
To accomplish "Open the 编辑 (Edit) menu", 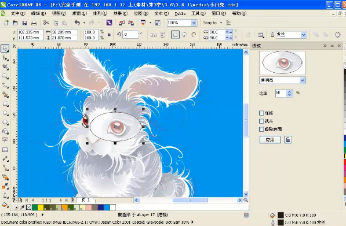I will click(x=38, y=13).
